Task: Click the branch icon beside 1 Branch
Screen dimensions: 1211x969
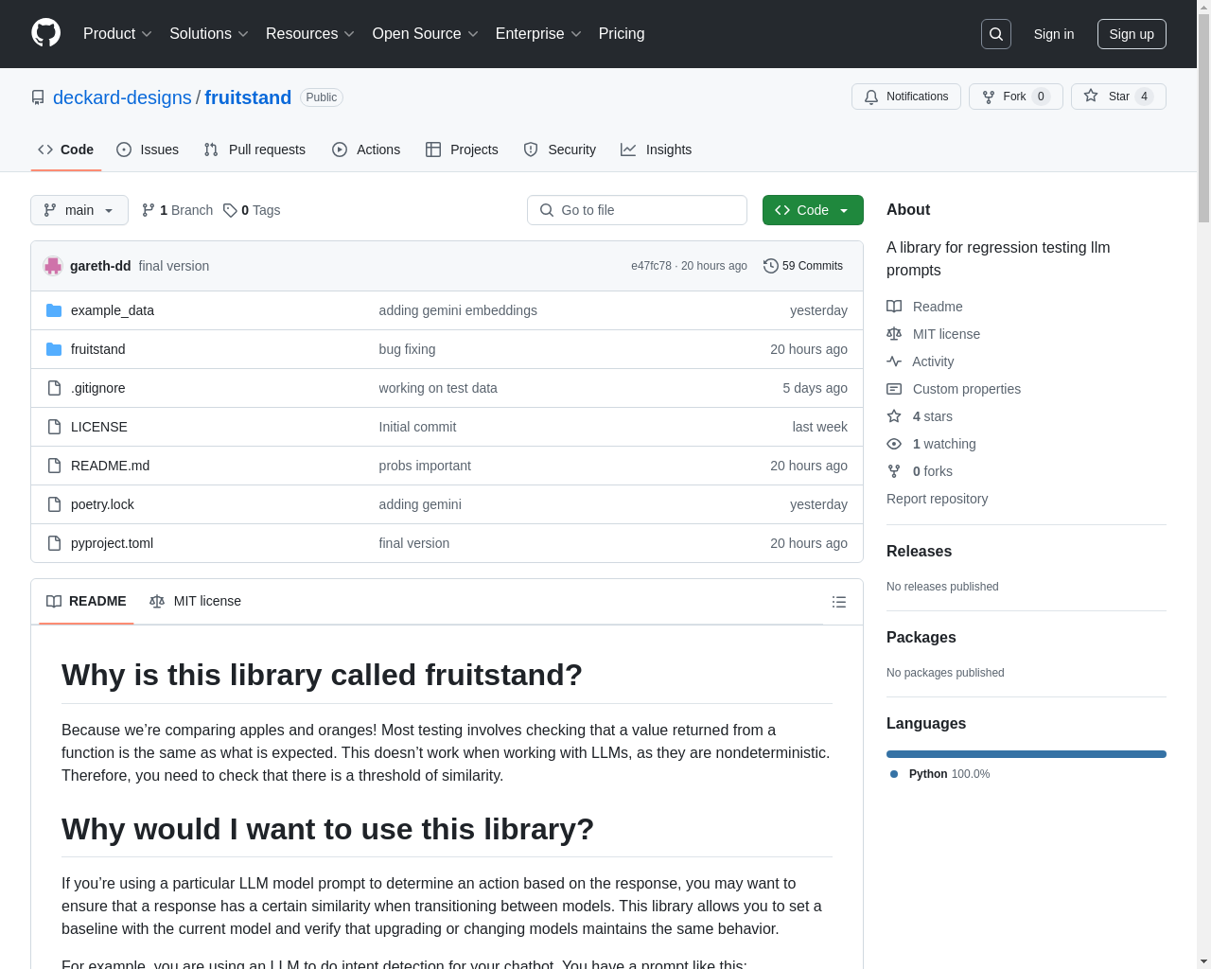Action: point(148,210)
